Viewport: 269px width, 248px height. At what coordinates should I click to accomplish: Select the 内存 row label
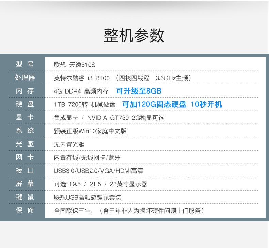(25, 91)
